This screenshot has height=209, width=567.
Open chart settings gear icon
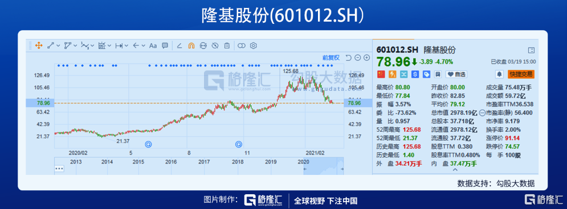[x=254, y=45]
